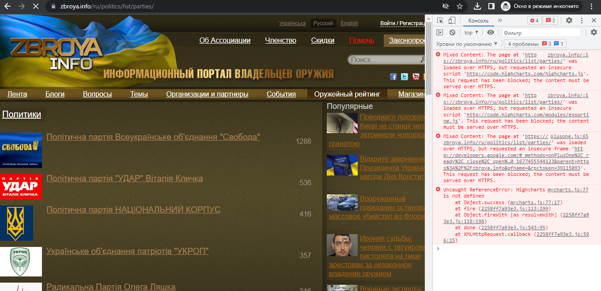
Task: Open the code.highcharts.com/highcharts.js URL link
Action: 525,74
